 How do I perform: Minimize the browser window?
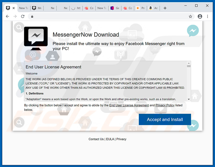(186, 5)
